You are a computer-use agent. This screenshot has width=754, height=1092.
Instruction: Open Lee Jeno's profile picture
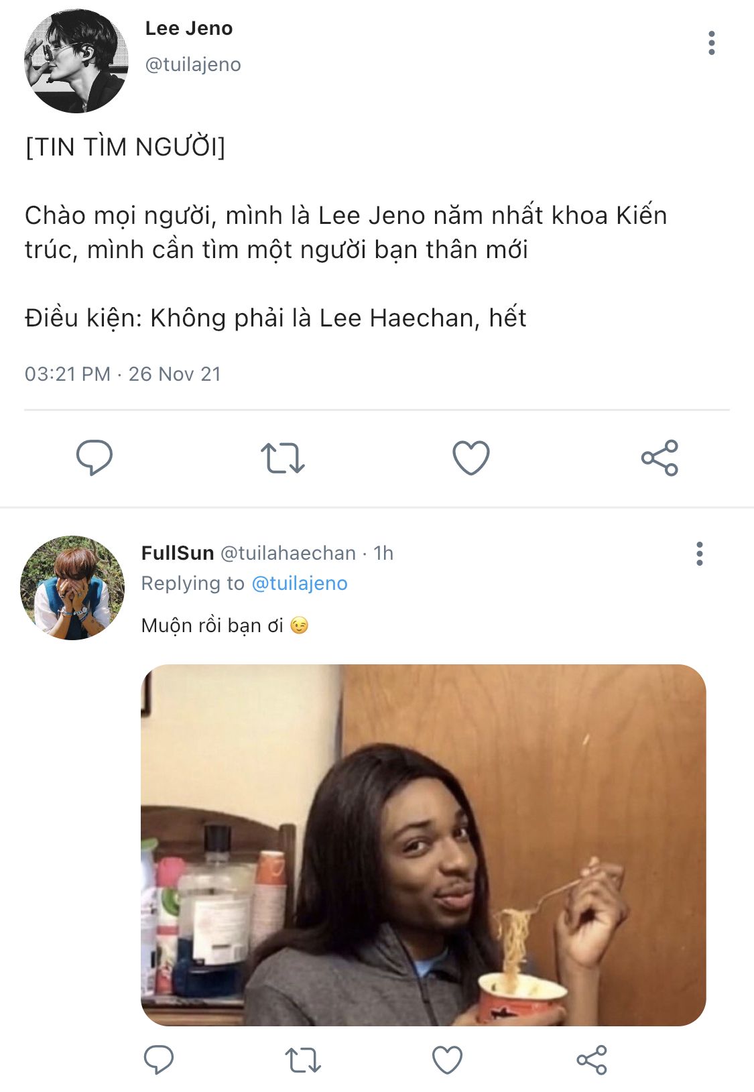pyautogui.click(x=76, y=61)
